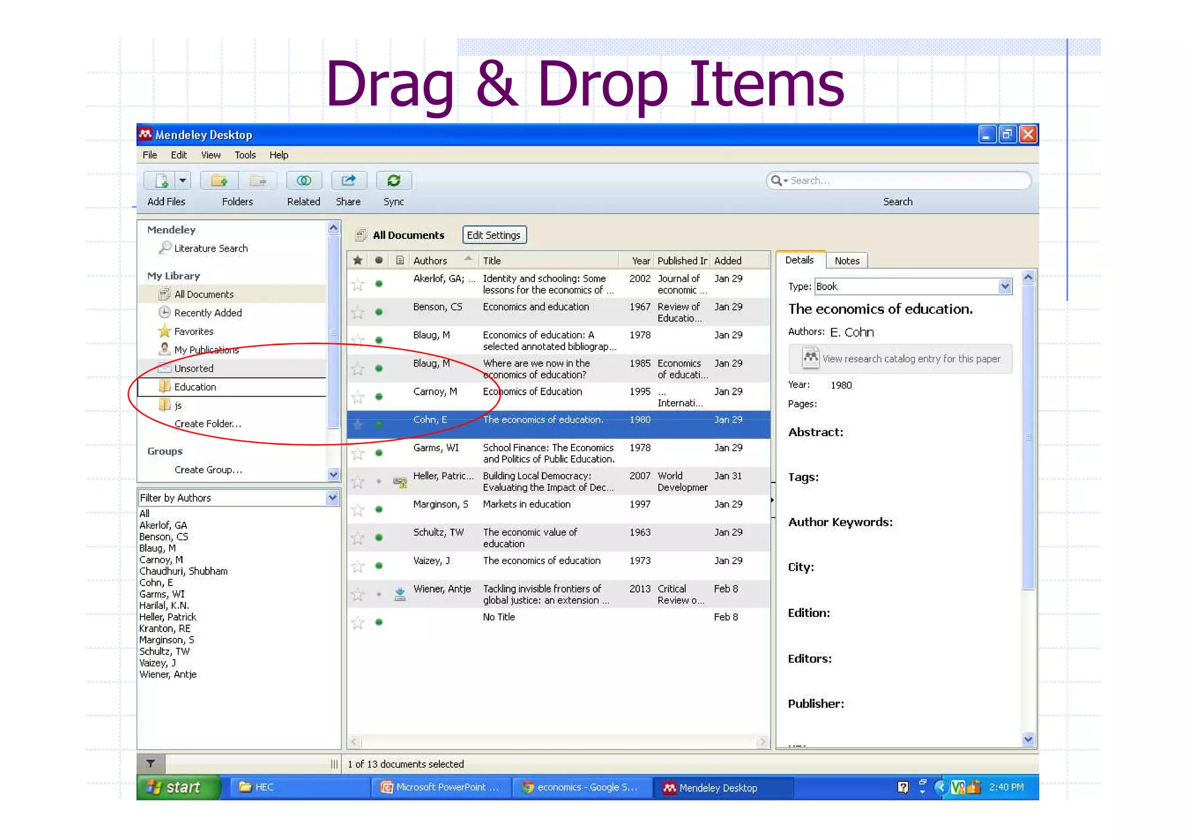
Task: Open the search options magnifier dropdown
Action: 779,181
